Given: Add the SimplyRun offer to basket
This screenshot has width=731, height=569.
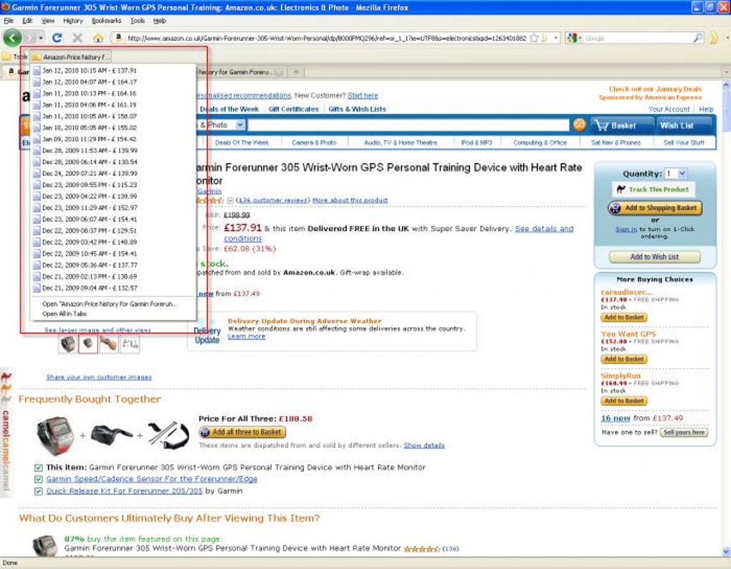Looking at the screenshot, I should [x=623, y=400].
